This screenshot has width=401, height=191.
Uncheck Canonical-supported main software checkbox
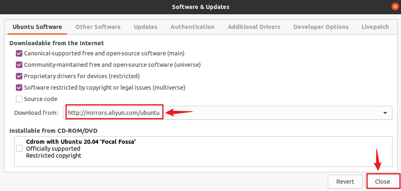coord(19,53)
